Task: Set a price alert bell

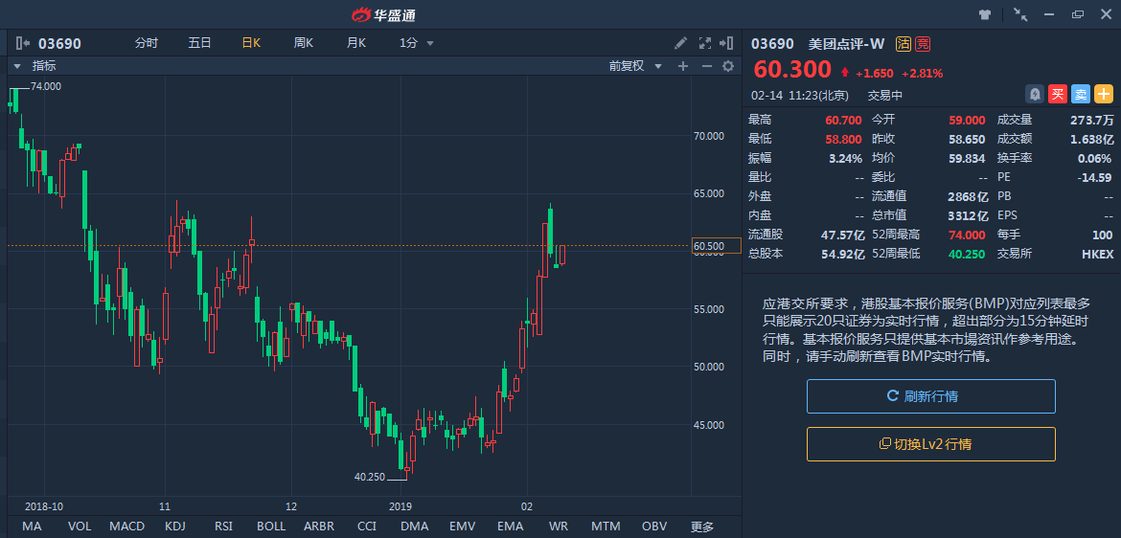Action: click(1035, 94)
